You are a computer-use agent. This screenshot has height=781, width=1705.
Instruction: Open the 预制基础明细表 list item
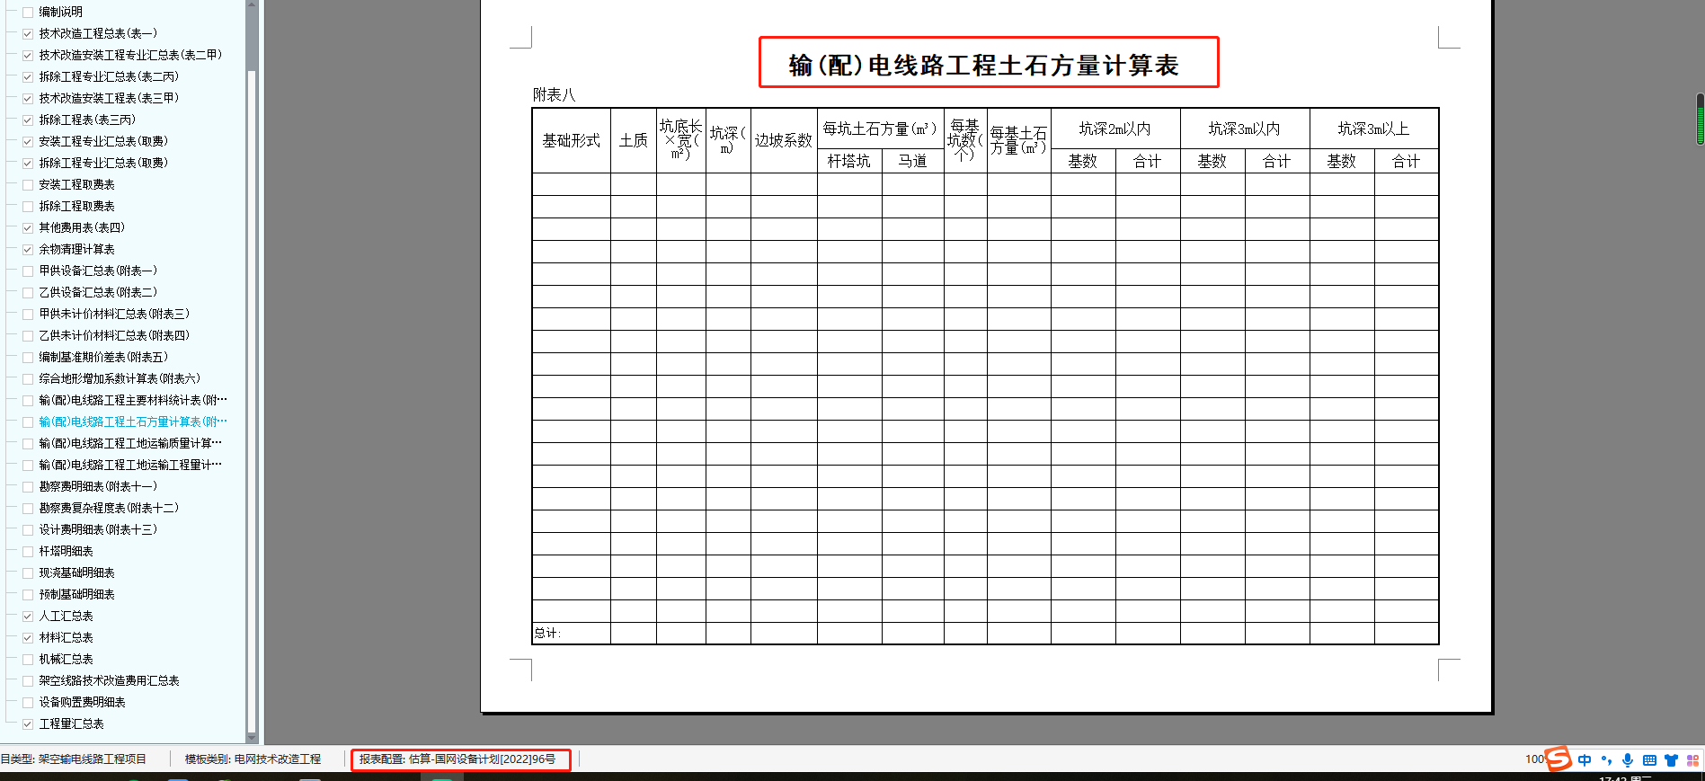coord(76,594)
